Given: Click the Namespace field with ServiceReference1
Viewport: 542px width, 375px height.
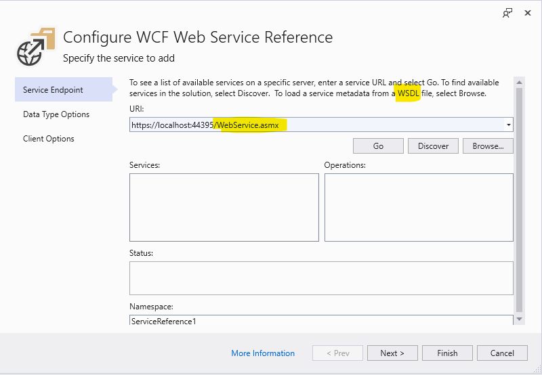Looking at the screenshot, I should pyautogui.click(x=321, y=320).
